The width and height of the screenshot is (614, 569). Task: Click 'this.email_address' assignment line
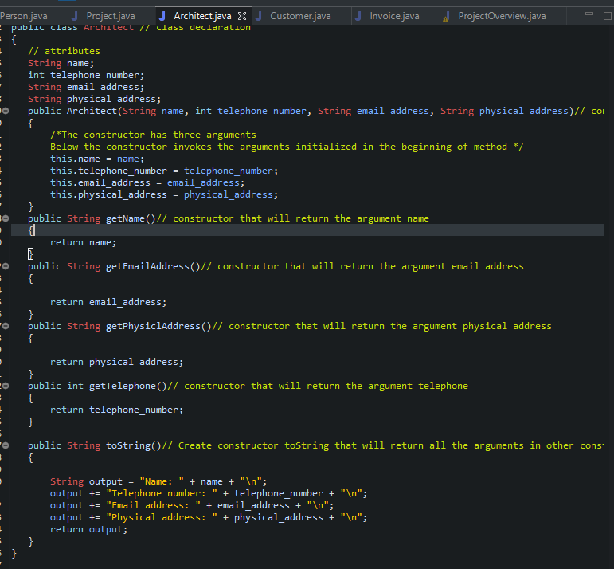(147, 182)
